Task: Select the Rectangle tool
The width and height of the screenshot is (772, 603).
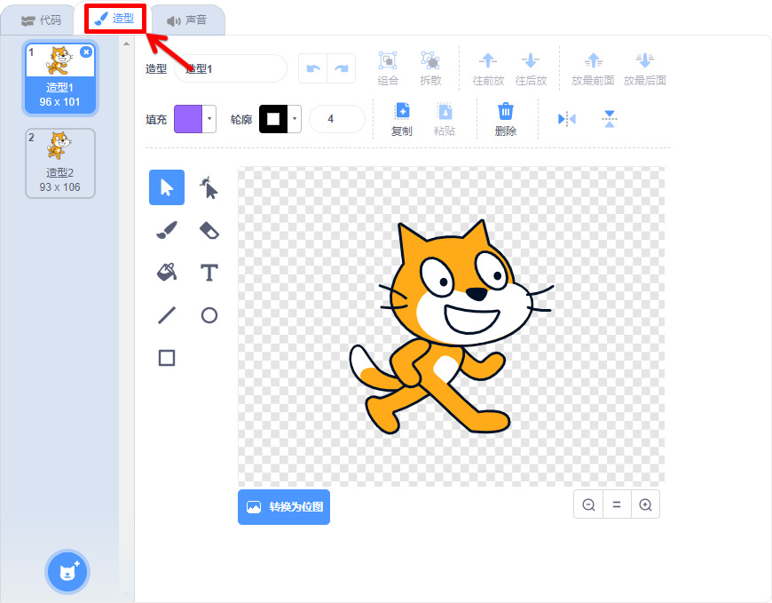Action: click(x=167, y=358)
